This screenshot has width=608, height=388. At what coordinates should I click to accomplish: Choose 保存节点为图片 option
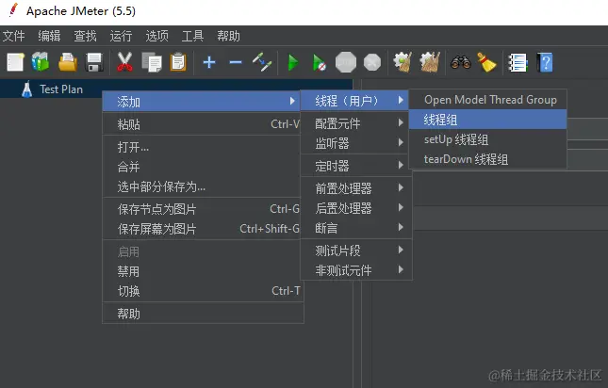tap(202, 209)
